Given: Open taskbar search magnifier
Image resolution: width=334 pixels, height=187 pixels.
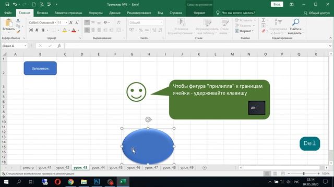Looking at the screenshot, I should pyautogui.click(x=19, y=182).
